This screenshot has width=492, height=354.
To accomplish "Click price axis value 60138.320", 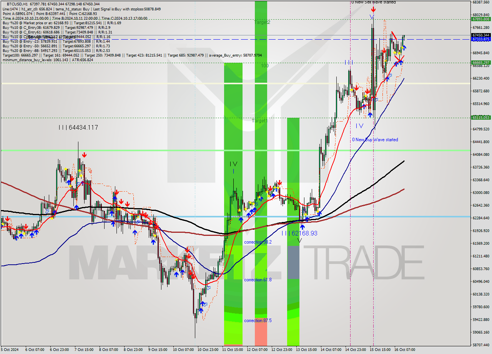I will coord(480,294).
